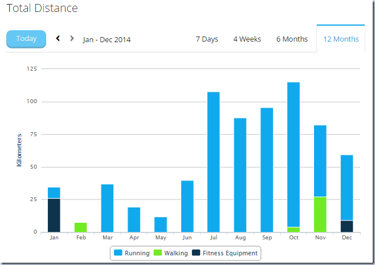
Task: Click January's dark fitness equipment segment
Action: (54, 215)
